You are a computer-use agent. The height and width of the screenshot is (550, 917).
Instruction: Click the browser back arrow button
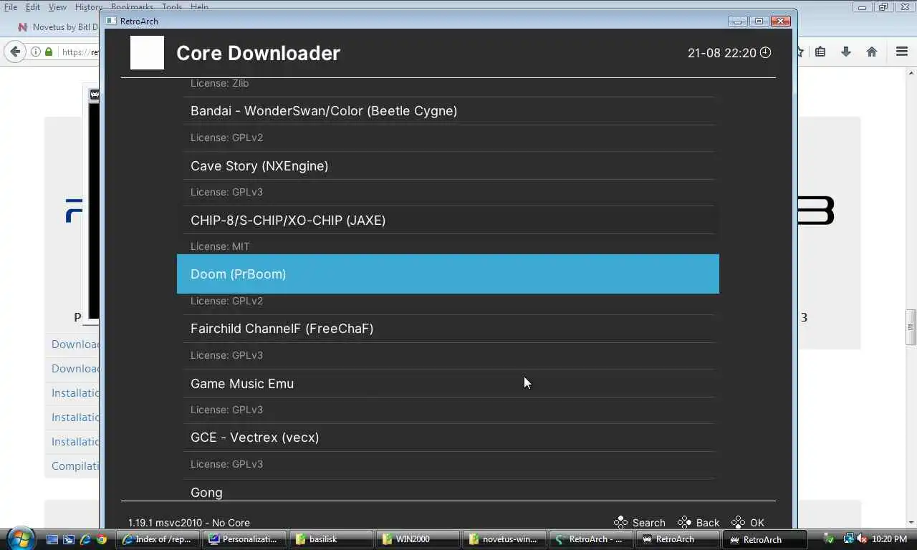14,52
